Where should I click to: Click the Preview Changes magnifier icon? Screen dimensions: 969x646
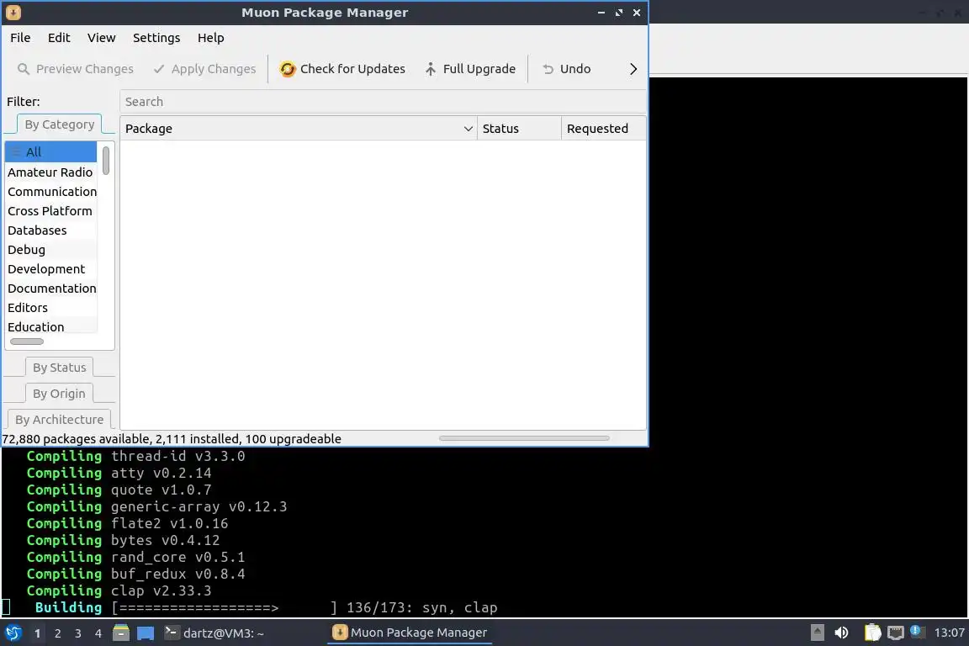tap(24, 69)
